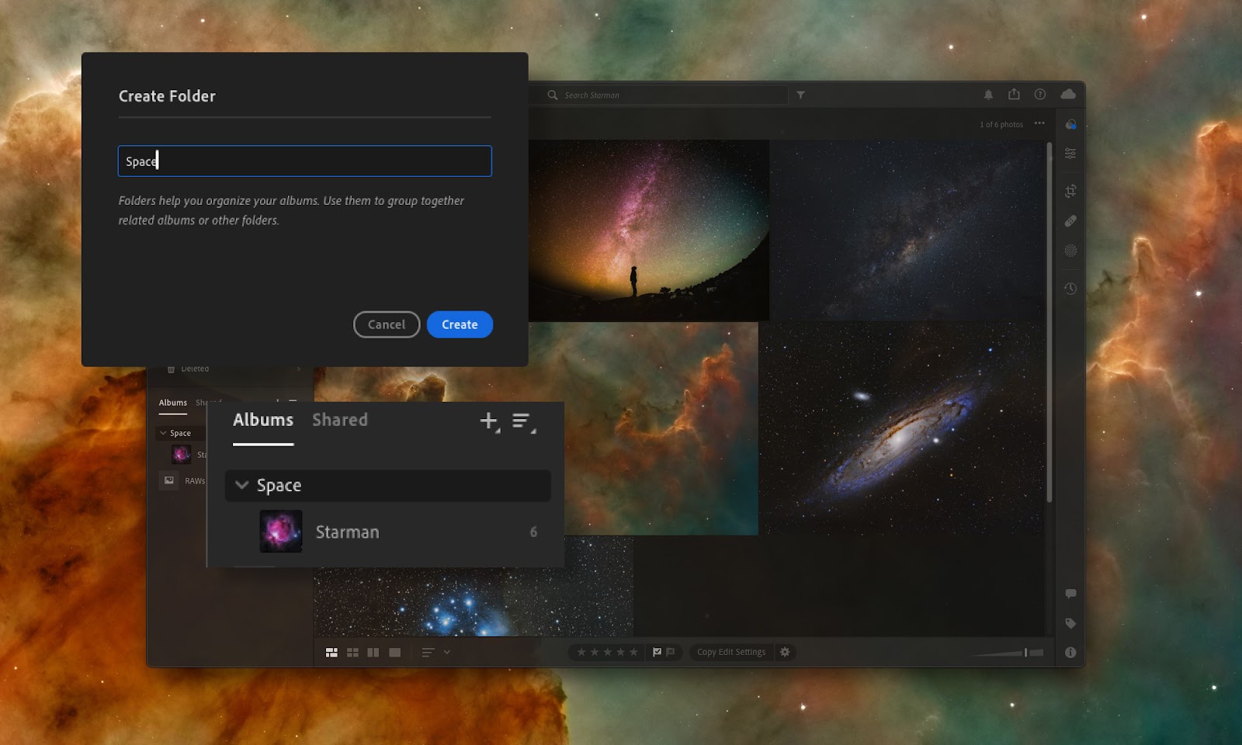Collapse Space folder chevron in enlarged panel
Viewport: 1242px width, 745px height.
click(241, 485)
